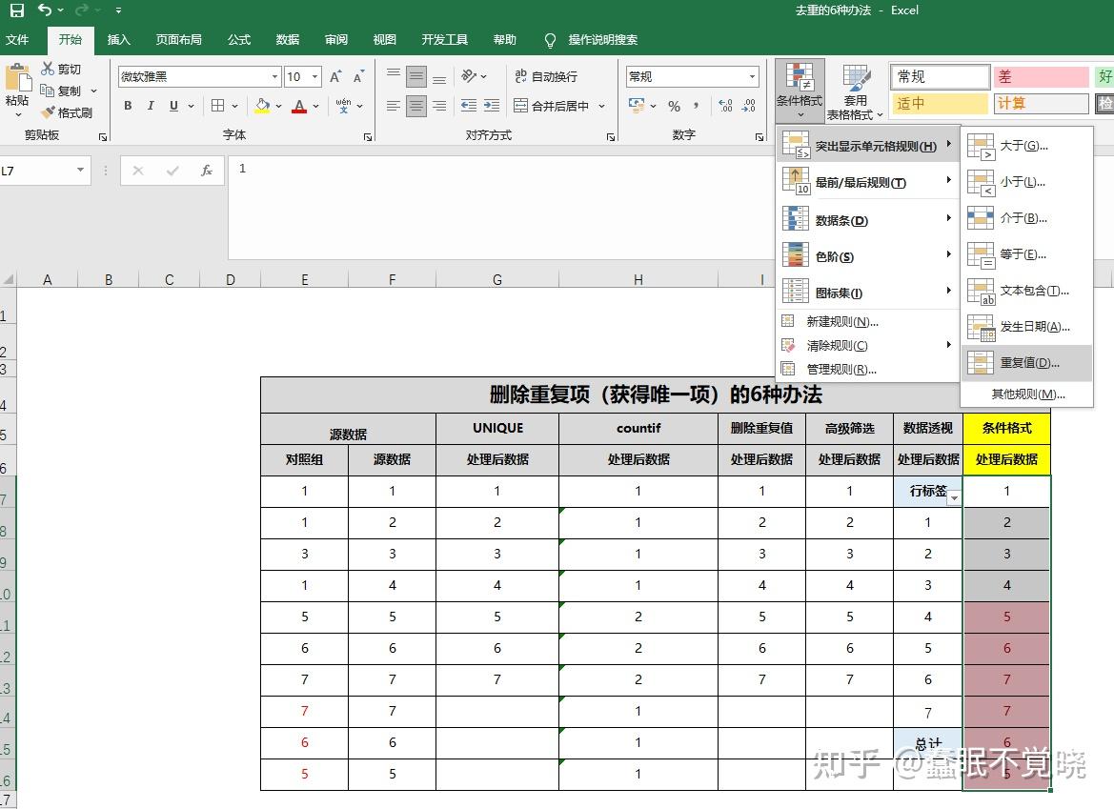Open the 数据 (Data) ribbon tab
The image size is (1114, 809).
(287, 40)
